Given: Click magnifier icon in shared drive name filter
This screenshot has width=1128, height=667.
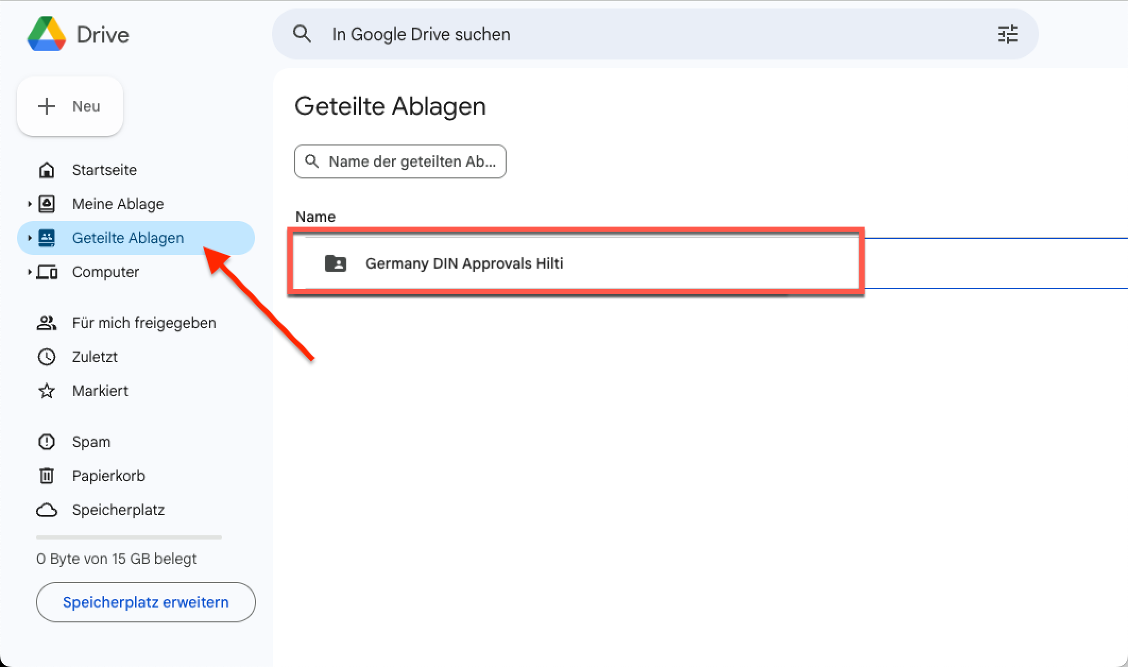Looking at the screenshot, I should 312,161.
